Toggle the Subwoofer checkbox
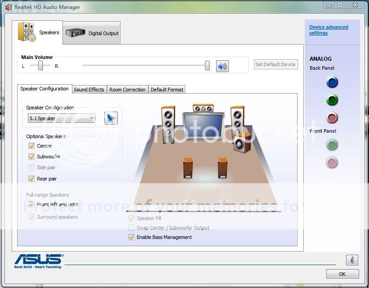The image size is (369, 288). 31,157
